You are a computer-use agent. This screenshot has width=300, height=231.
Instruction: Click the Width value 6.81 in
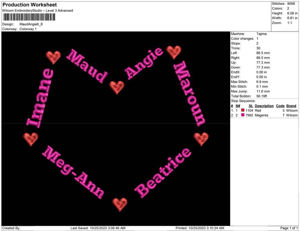(292, 18)
